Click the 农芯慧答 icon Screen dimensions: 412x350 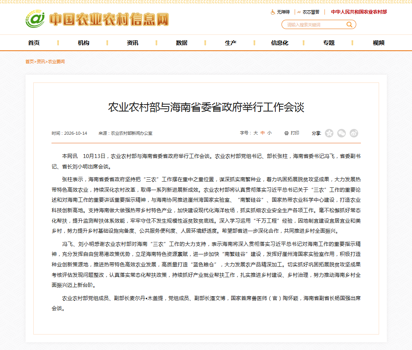click(x=299, y=12)
